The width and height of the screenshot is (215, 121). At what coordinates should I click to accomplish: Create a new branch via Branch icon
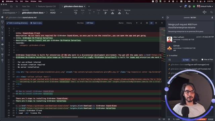[105, 13]
